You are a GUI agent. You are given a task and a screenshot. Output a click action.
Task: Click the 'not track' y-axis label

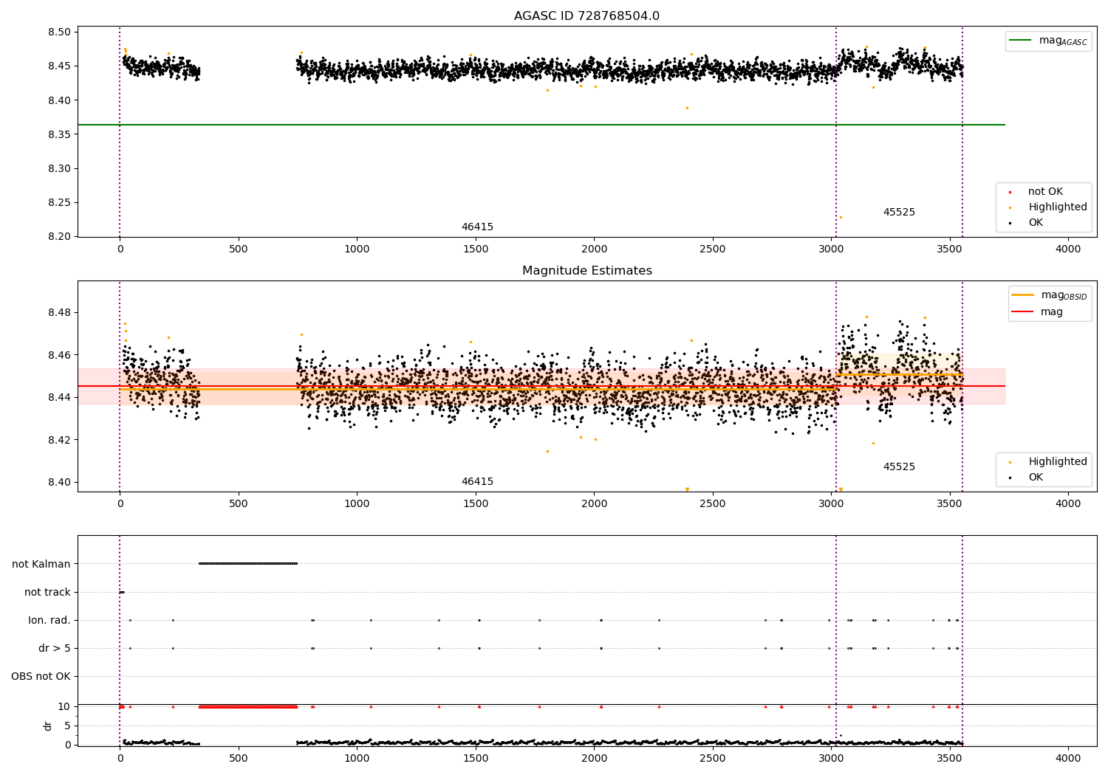(47, 592)
